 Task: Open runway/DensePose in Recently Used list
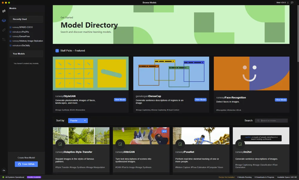[x=21, y=36]
